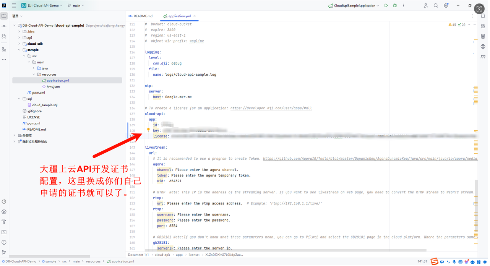Click the 'license:' editor breadcrumb
The image size is (490, 266).
(x=194, y=255)
